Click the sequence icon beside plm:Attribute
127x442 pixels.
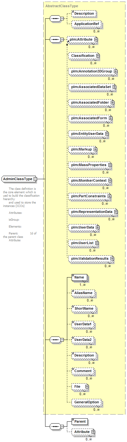55,40
